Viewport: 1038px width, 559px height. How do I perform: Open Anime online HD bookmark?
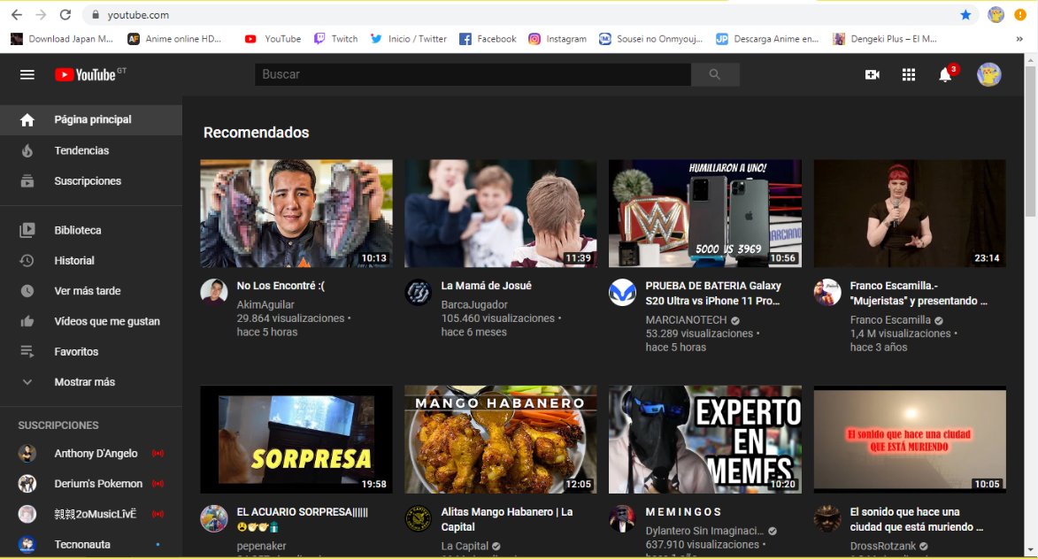[x=174, y=39]
